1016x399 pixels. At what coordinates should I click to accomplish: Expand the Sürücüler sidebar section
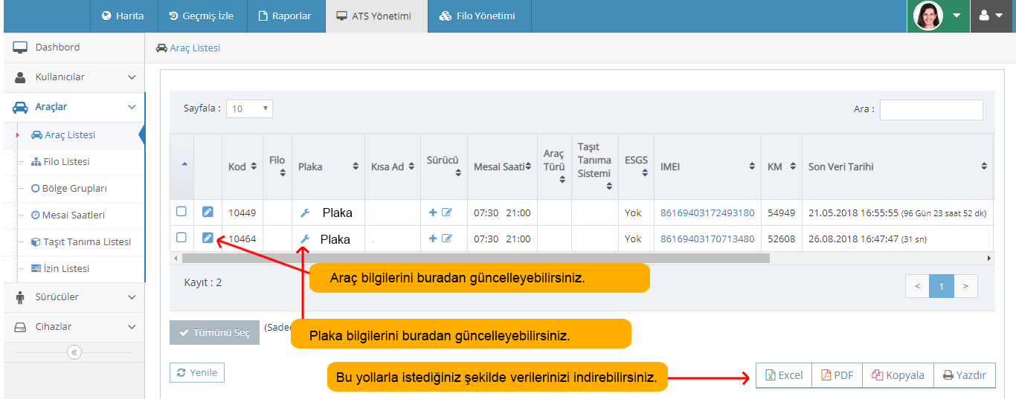pyautogui.click(x=74, y=297)
